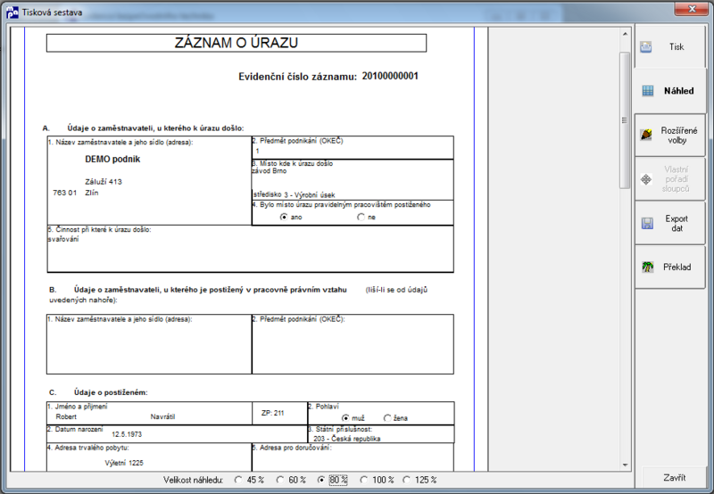The image size is (714, 494).
Task: Close the Tisková sestava window
Action: pos(692,9)
